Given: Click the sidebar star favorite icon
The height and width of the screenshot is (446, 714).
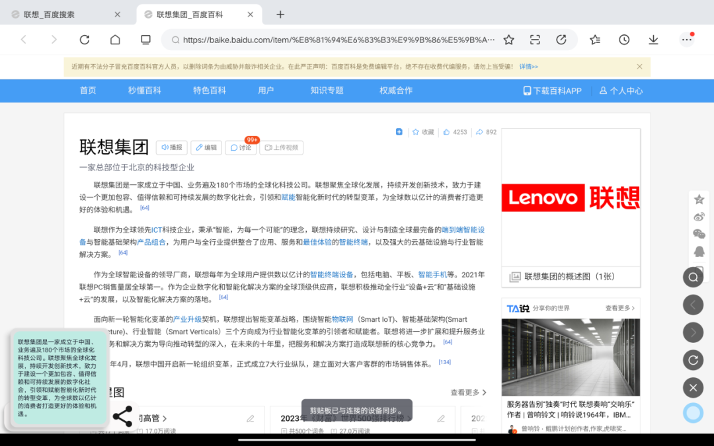Looking at the screenshot, I should (699, 200).
